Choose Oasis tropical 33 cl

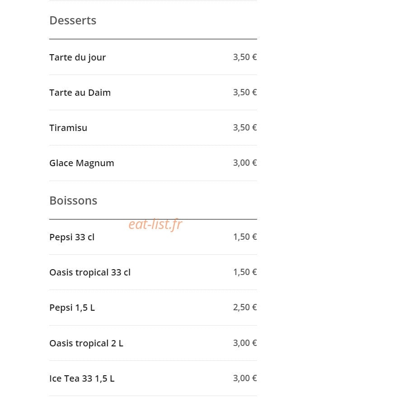[x=90, y=272]
